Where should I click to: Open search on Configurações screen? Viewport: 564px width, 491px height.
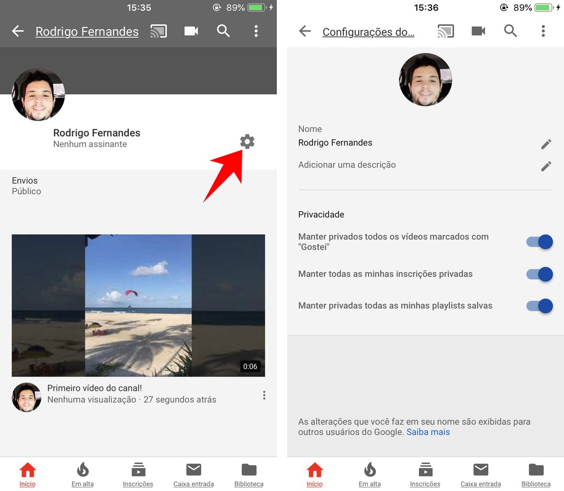coord(510,31)
